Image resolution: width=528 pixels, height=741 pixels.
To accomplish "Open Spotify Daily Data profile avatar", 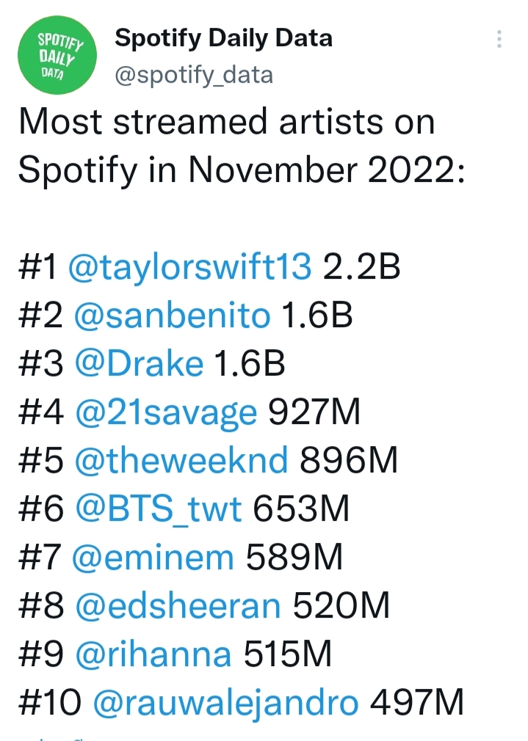I will click(x=57, y=55).
